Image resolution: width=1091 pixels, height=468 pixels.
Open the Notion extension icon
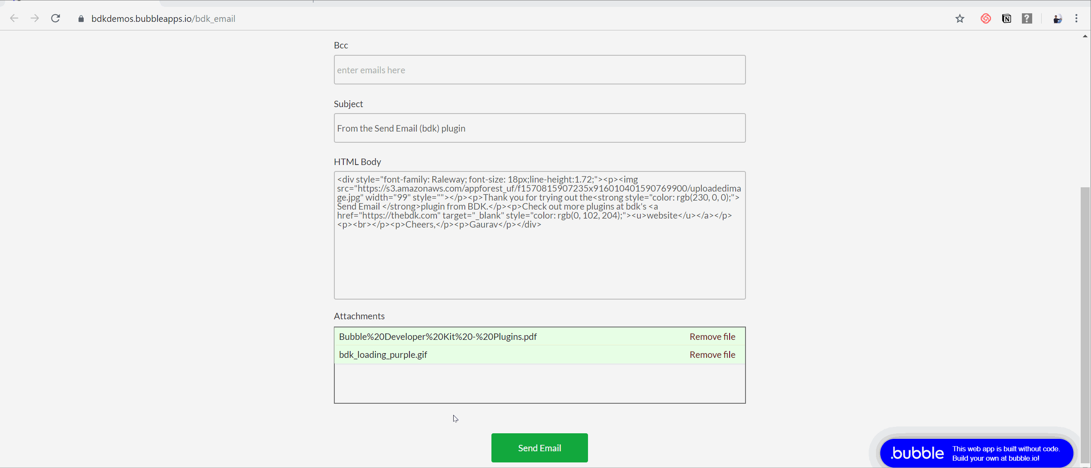tap(1006, 18)
